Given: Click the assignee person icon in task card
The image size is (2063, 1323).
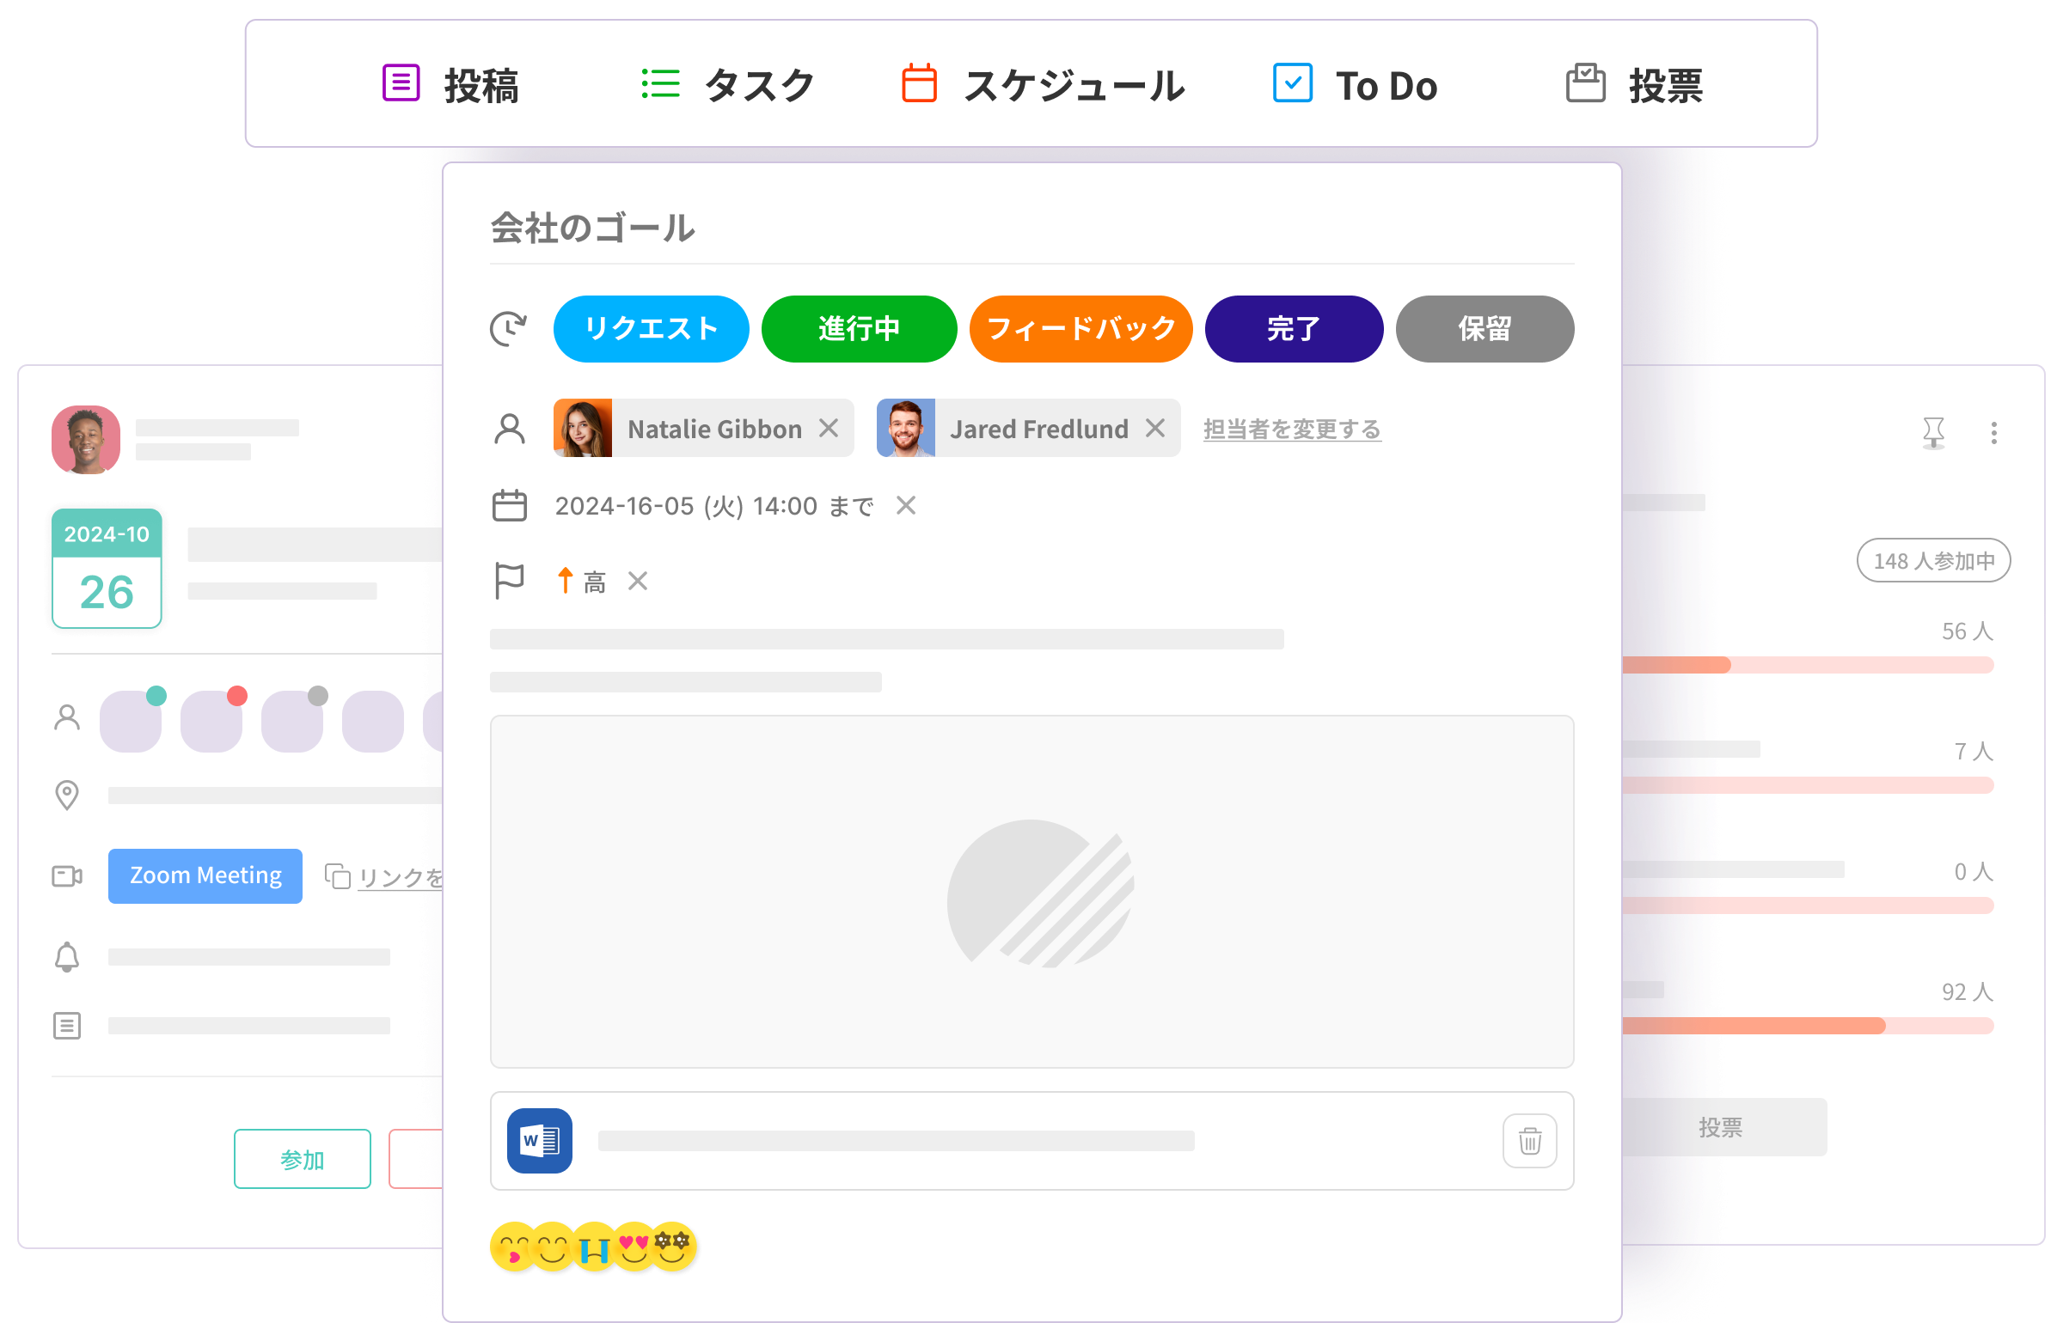Looking at the screenshot, I should [509, 428].
